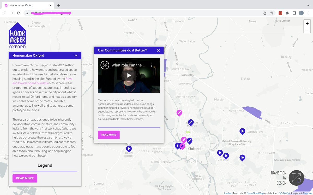Click the purple shaded area near Northway

[253, 112]
